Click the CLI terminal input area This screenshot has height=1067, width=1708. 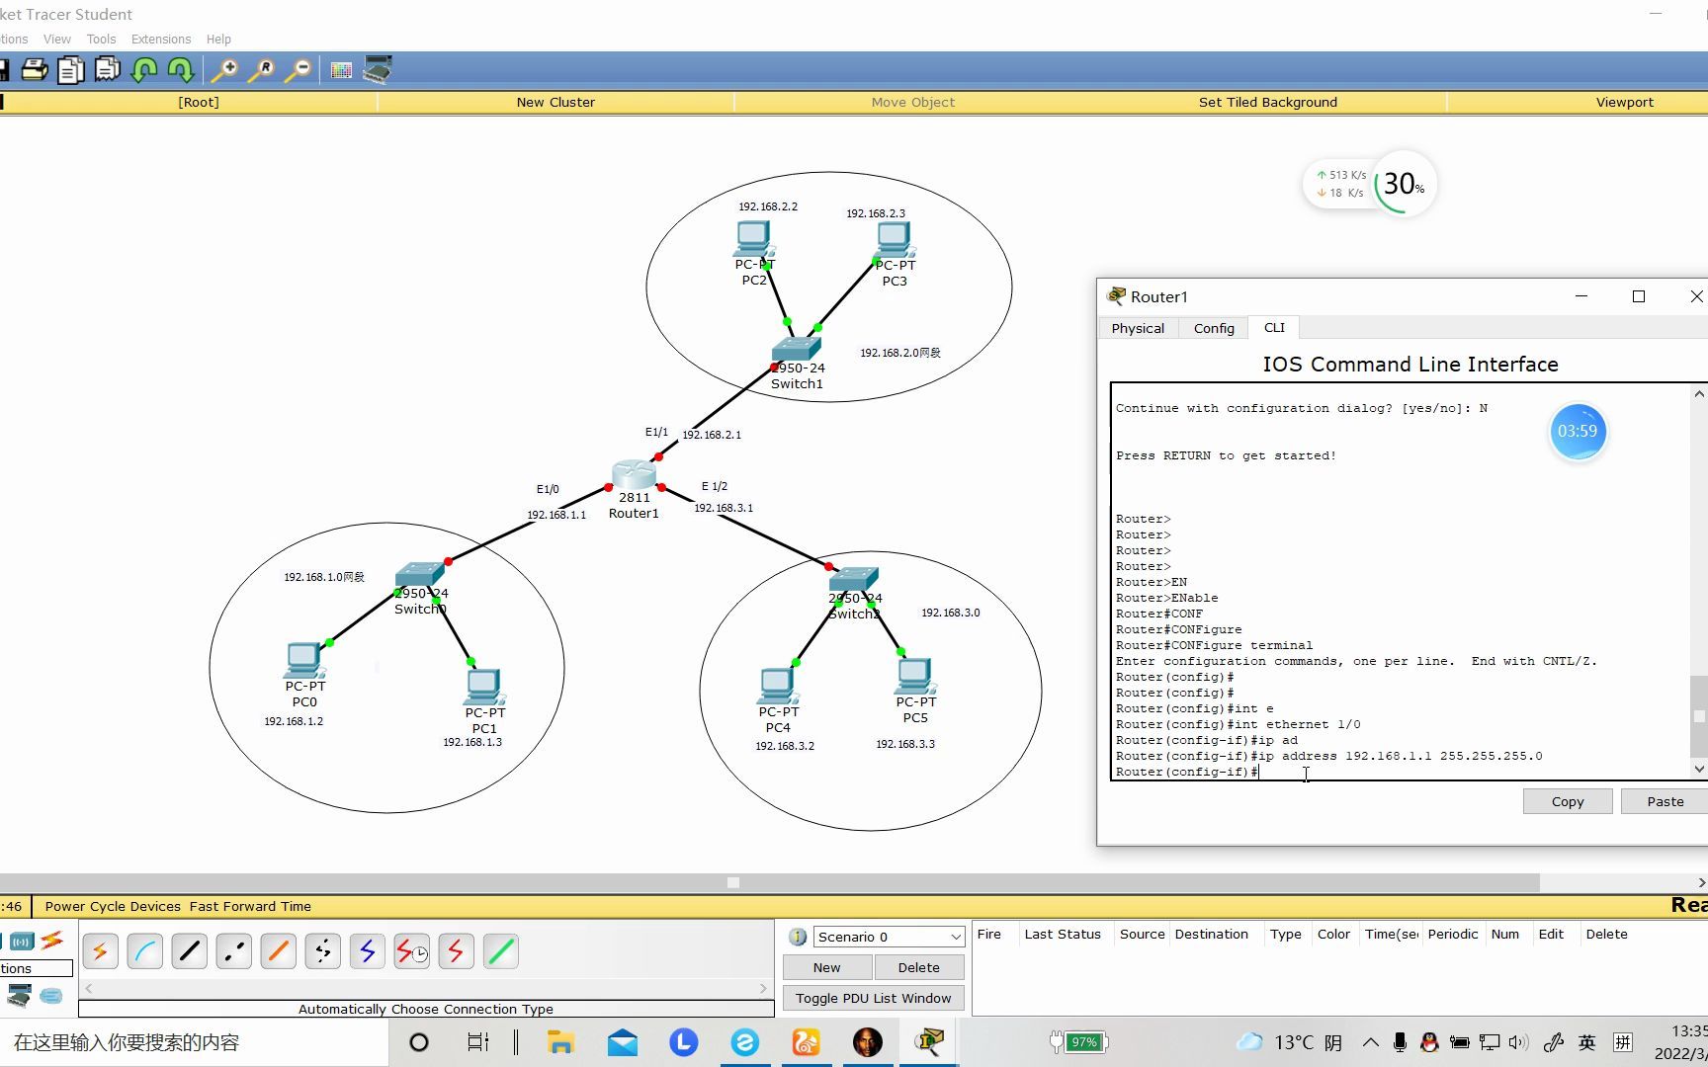(1401, 582)
